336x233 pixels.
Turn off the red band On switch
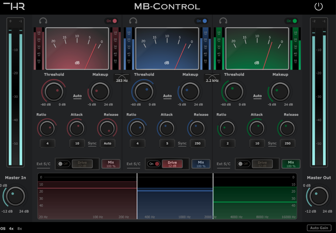[x=111, y=21]
